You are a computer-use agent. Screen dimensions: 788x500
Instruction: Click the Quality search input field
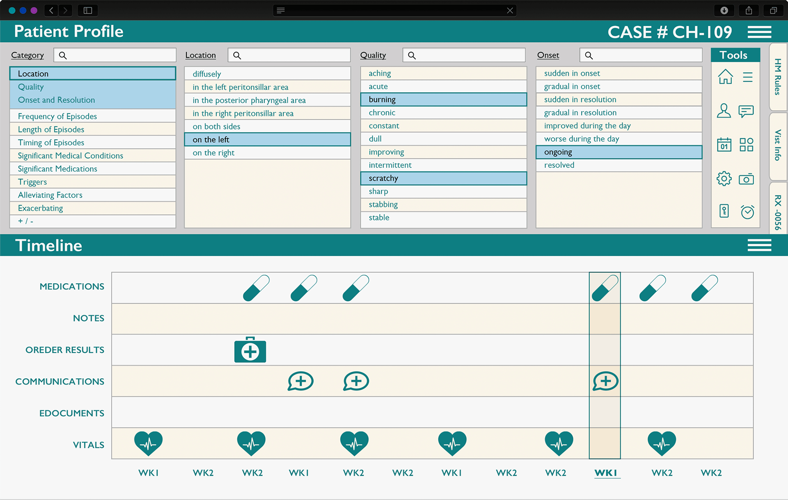point(464,55)
